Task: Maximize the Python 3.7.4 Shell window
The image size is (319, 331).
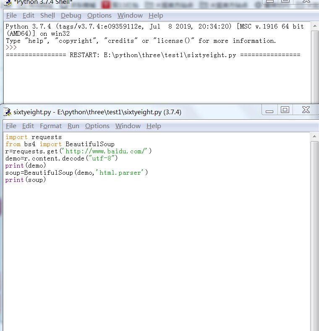Action: [x=285, y=1]
